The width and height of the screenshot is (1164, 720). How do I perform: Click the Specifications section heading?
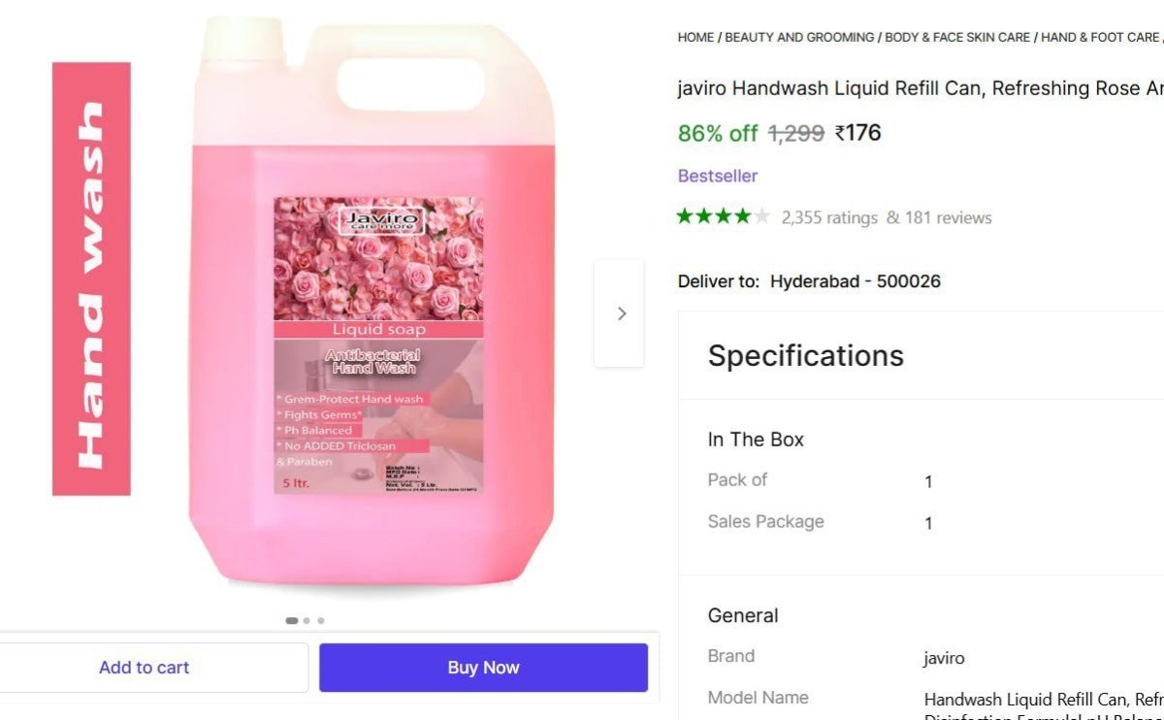pos(806,355)
